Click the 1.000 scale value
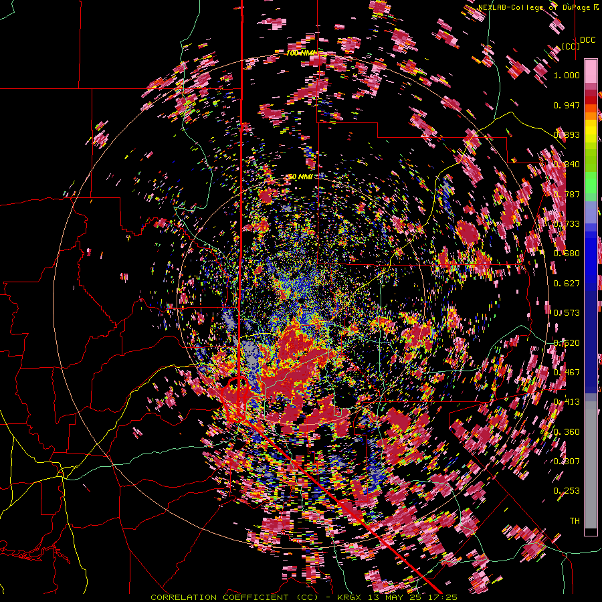Viewport: 602px width, 602px height. (567, 75)
